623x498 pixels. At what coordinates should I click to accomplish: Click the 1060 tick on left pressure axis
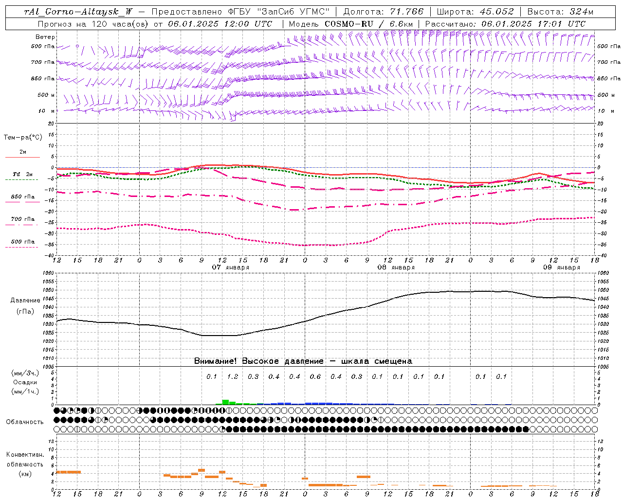click(x=48, y=273)
